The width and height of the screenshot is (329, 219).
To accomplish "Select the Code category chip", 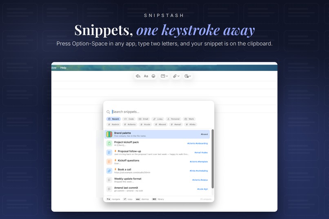I will tap(129, 119).
